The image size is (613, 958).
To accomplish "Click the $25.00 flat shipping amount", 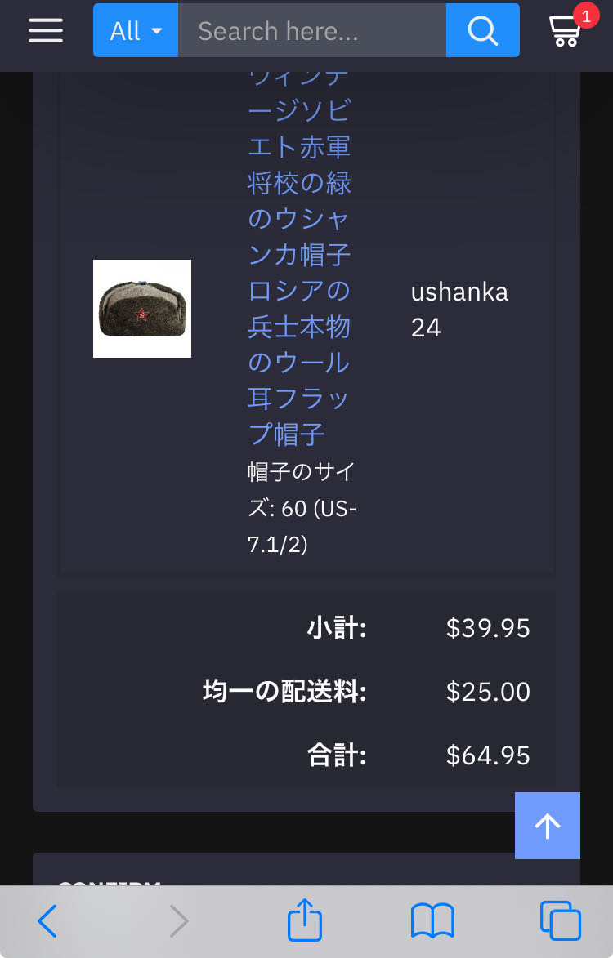I will coord(488,692).
